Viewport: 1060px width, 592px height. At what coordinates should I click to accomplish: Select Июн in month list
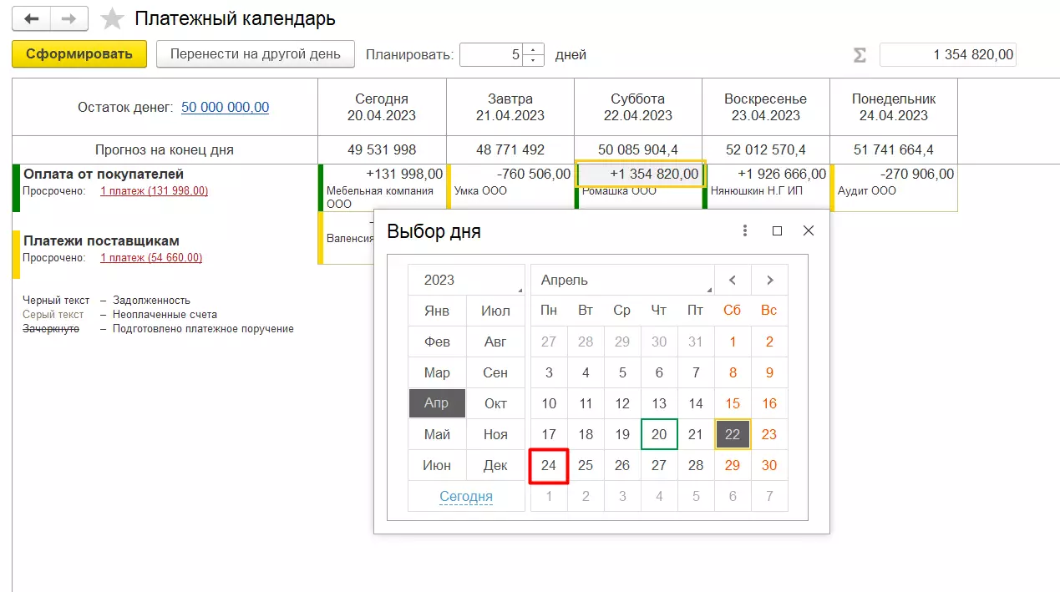[x=437, y=465]
